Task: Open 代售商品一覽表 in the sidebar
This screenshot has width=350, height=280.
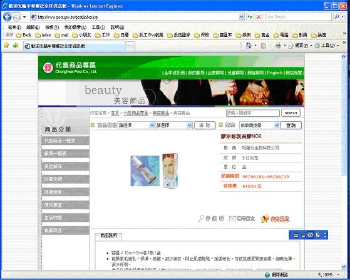Action: click(x=65, y=141)
